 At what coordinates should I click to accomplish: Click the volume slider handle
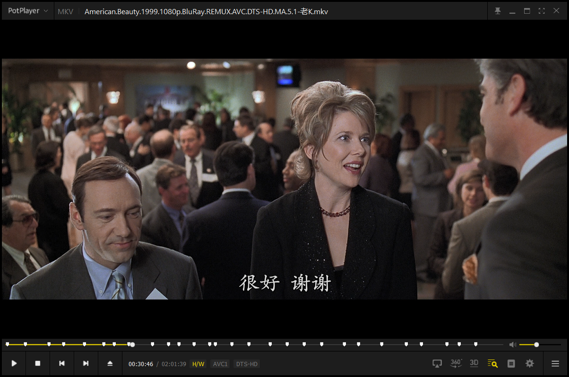(x=536, y=344)
